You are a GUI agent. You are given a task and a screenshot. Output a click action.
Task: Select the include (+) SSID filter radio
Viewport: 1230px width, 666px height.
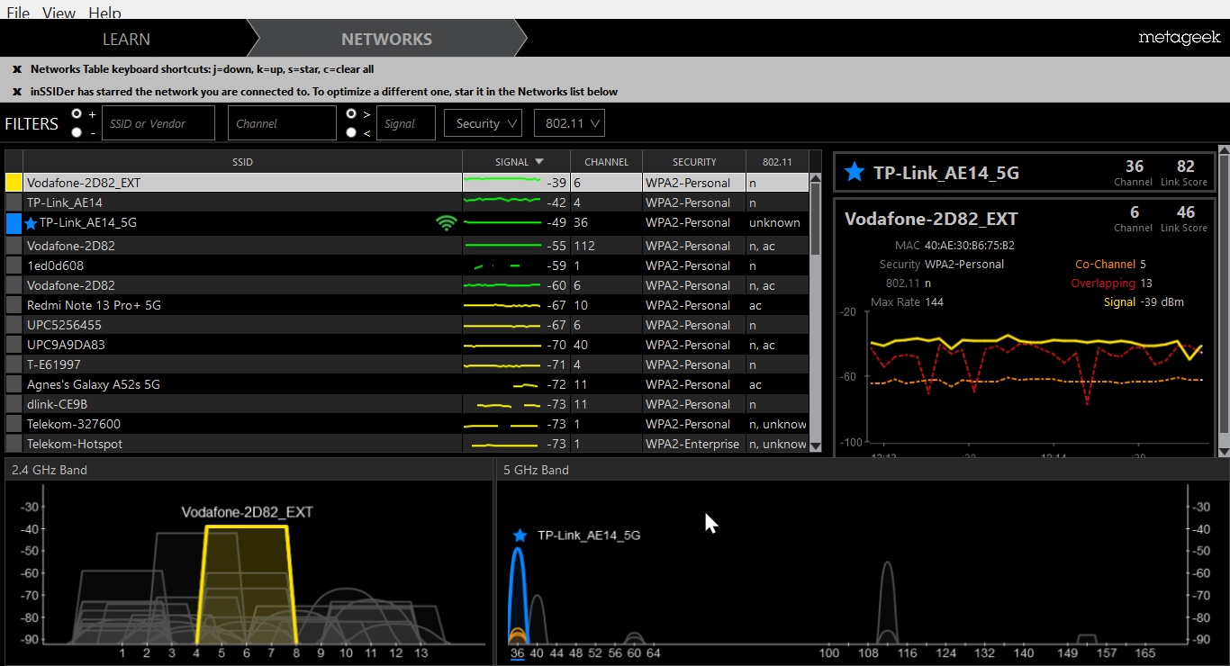[x=77, y=113]
